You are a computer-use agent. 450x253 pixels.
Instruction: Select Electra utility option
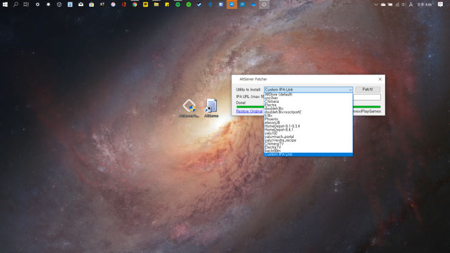[308, 105]
